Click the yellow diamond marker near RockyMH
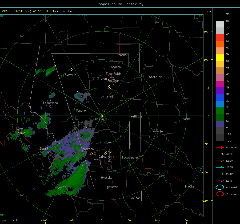The width and height of the screenshot is (240, 224). click(x=71, y=70)
